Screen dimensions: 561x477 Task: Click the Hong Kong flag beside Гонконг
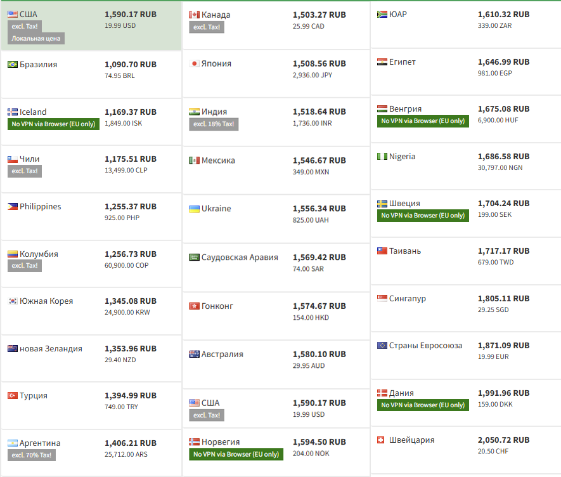[195, 306]
